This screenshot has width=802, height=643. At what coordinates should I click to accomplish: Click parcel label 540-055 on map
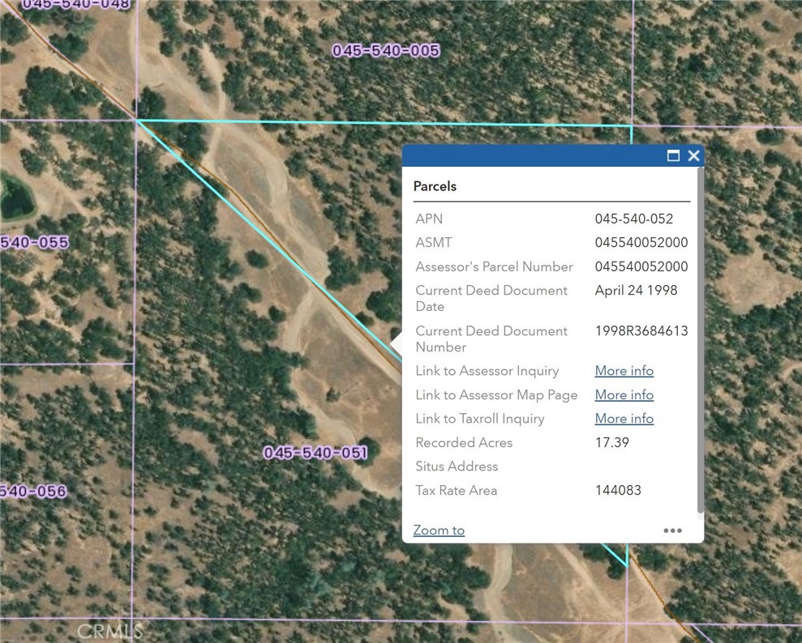tap(33, 242)
